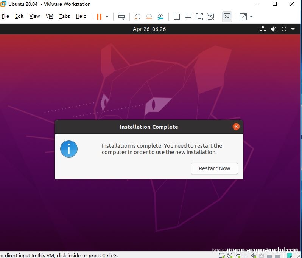
Task: Close the Installation Complete dialog
Action: 236,127
